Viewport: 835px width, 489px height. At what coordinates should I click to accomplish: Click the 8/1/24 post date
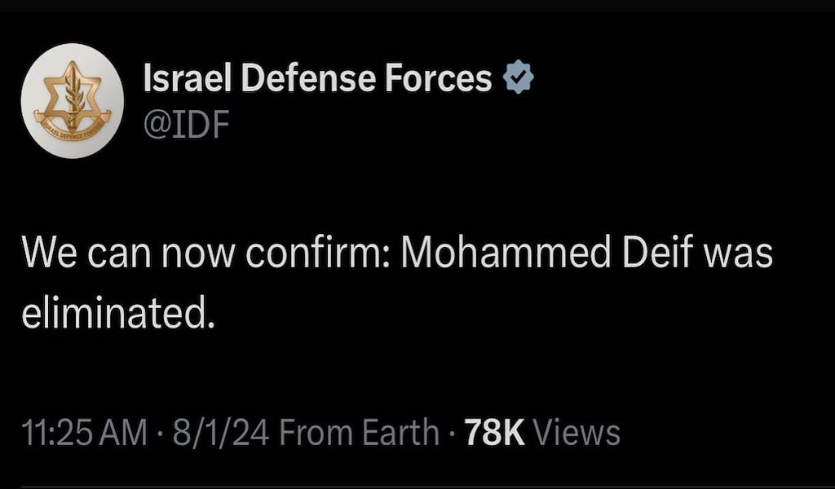[220, 433]
